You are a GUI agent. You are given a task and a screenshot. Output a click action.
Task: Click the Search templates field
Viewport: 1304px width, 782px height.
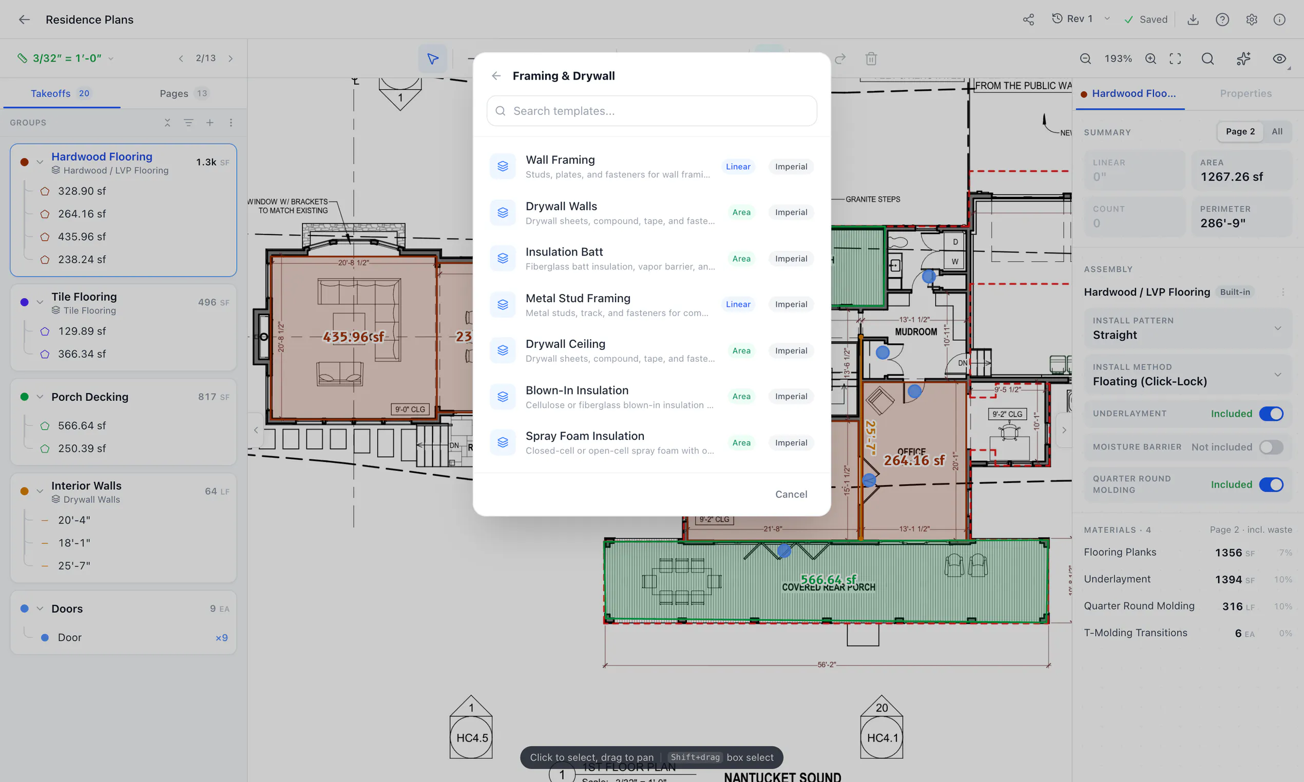651,111
